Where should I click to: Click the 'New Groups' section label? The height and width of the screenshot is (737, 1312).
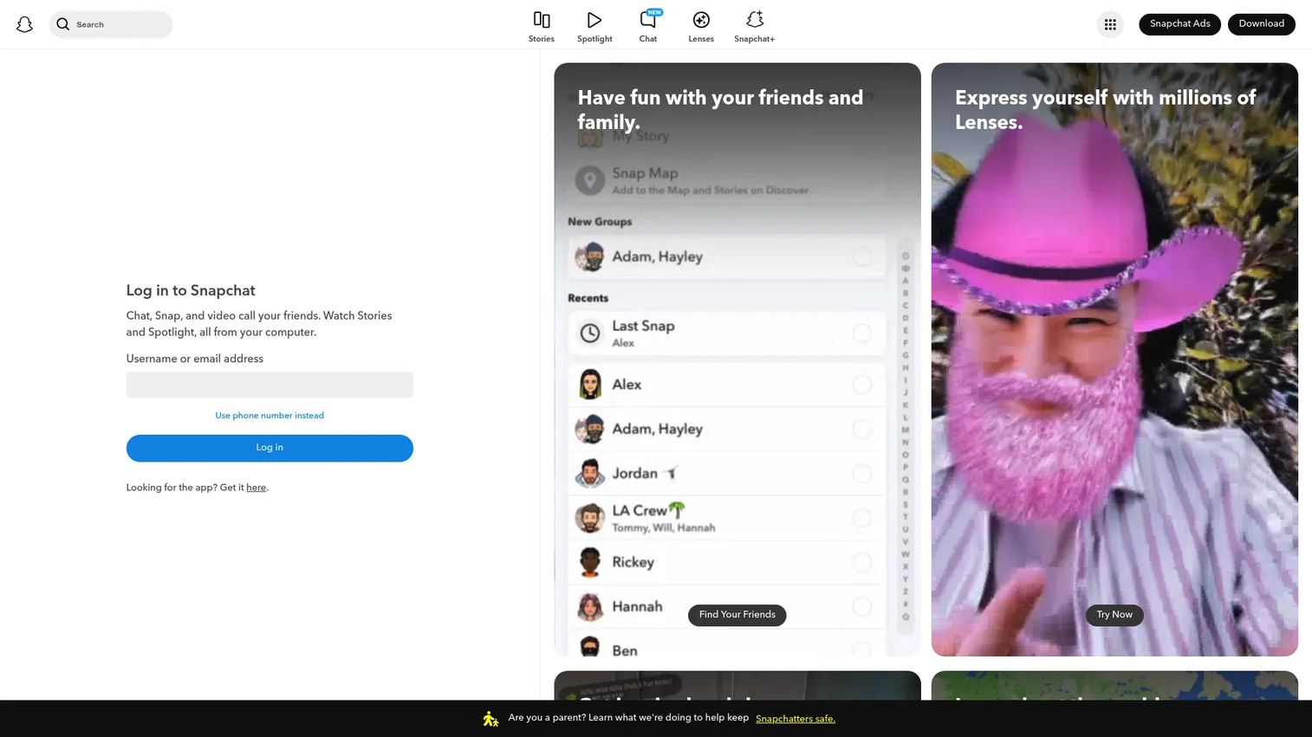click(600, 222)
